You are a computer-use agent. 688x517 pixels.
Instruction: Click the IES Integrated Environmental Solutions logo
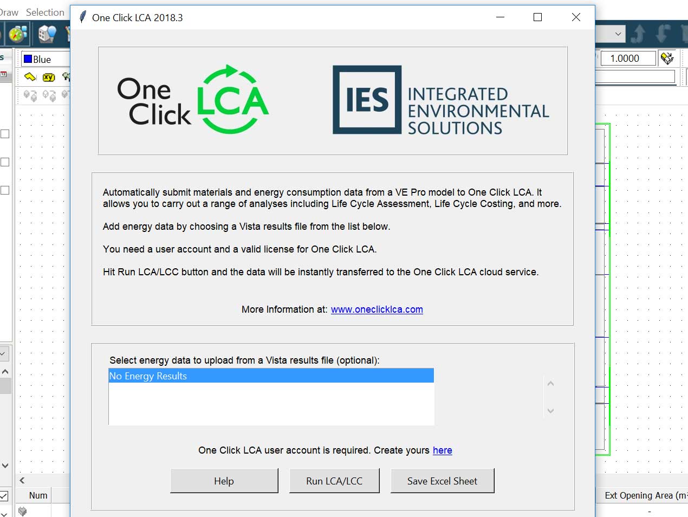[440, 100]
